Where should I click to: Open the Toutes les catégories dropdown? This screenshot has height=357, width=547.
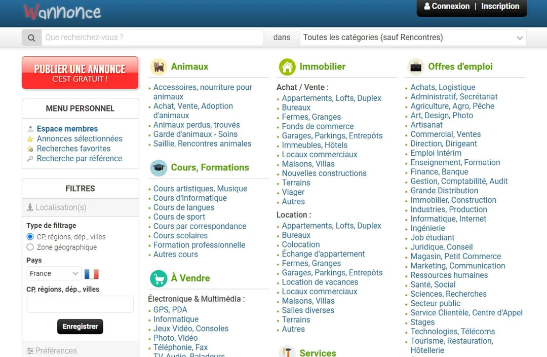pyautogui.click(x=413, y=38)
